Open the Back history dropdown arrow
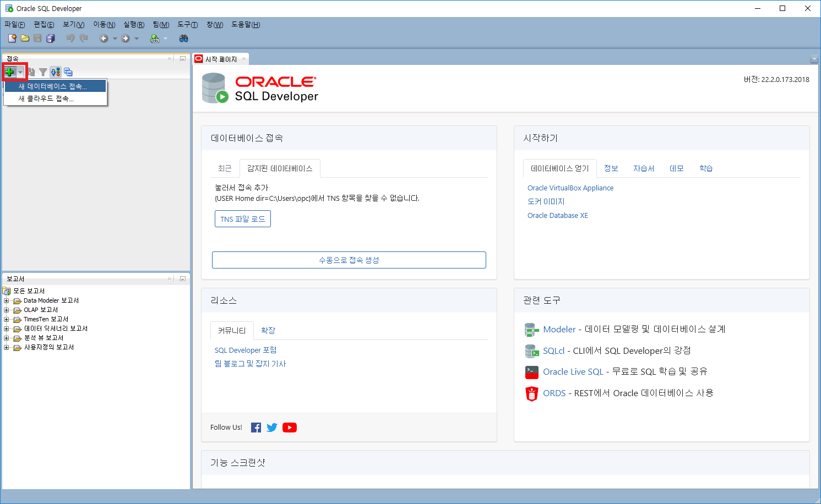This screenshot has height=504, width=821. click(115, 39)
